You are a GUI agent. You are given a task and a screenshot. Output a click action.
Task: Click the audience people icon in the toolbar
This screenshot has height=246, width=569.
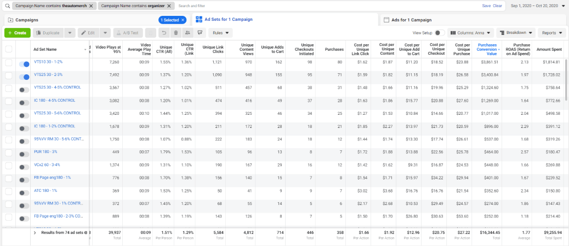coord(188,33)
